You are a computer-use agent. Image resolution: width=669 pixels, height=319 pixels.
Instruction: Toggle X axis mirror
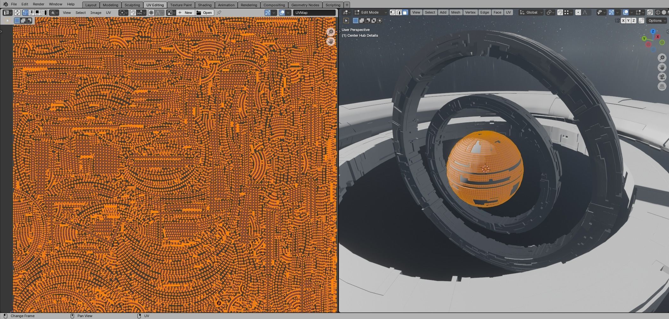click(623, 21)
